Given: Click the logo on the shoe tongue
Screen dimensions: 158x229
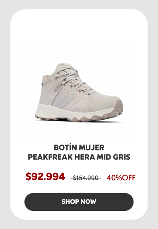Looking at the screenshot, I should click(x=72, y=71).
